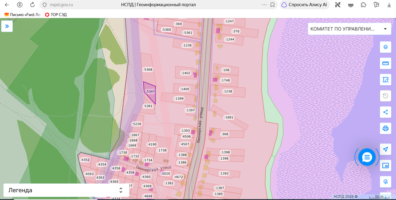Click parcel label :4190

(152, 145)
